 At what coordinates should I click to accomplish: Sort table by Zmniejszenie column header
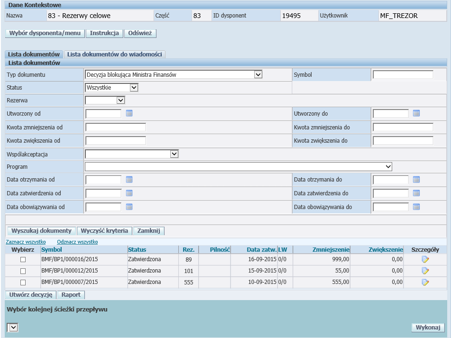331,250
